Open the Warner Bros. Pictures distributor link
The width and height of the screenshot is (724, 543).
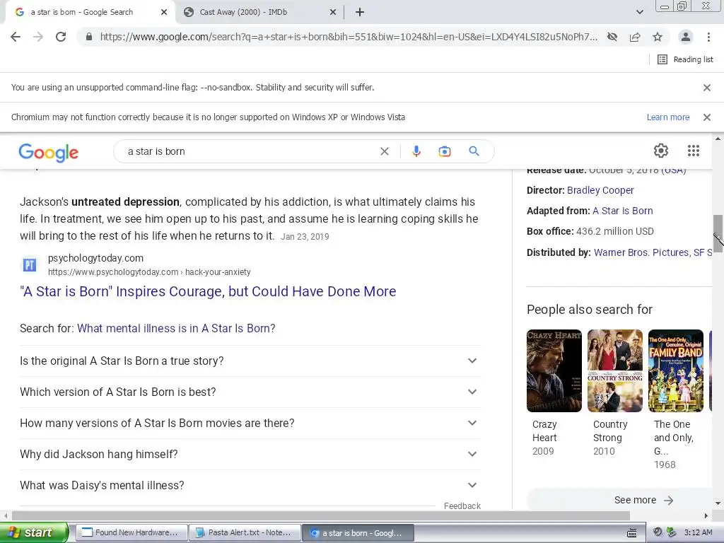641,252
